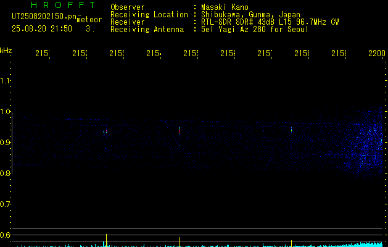Screen dimensions: 388x247
Task: Click the 0.9 kHz frequency tick label
Action: pos(5,143)
